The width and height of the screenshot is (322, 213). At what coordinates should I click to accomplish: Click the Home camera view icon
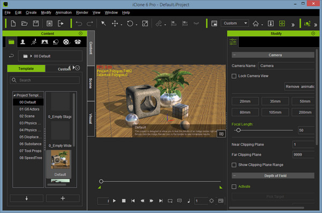255,24
